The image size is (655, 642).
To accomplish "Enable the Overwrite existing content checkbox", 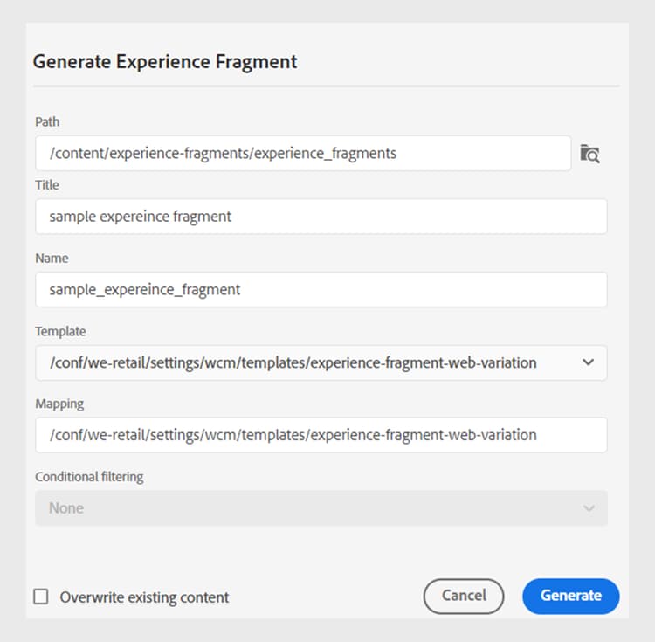I will (41, 597).
